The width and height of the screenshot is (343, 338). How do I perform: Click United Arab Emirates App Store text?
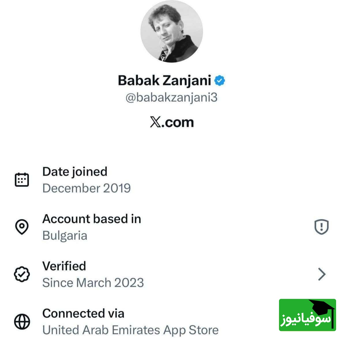click(x=130, y=330)
